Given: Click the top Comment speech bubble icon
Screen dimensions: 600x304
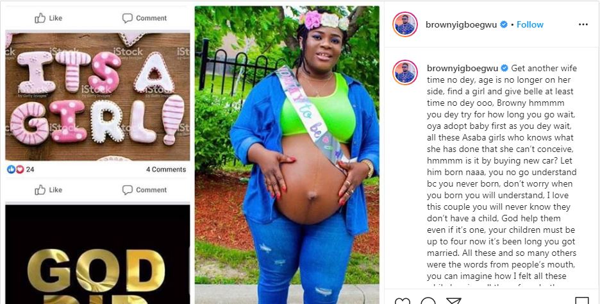Looking at the screenshot, I should click(x=128, y=18).
